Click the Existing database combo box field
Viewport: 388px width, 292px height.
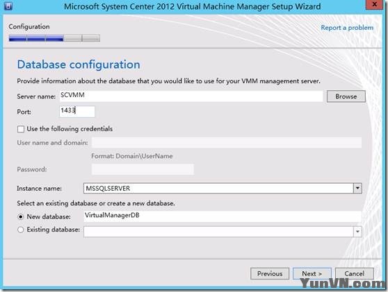(218, 232)
